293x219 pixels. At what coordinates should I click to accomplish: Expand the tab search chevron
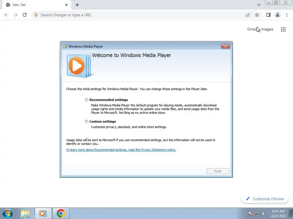tap(259, 5)
